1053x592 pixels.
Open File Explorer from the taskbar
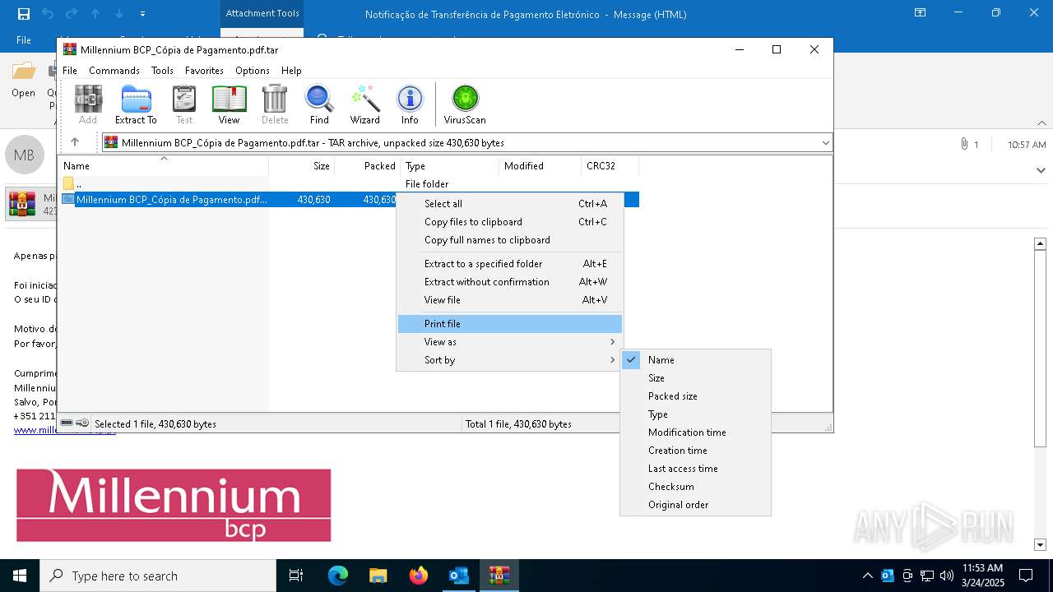pos(378,576)
